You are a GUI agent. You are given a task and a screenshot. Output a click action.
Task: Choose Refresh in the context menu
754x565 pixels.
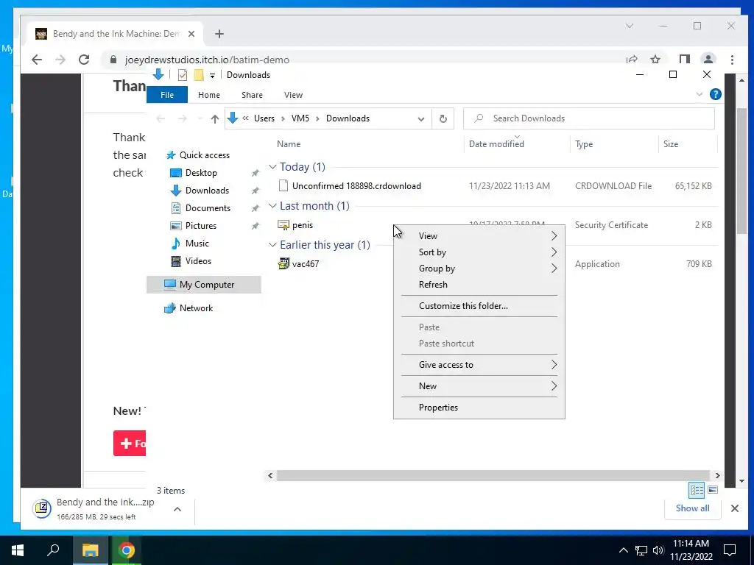(x=479, y=285)
